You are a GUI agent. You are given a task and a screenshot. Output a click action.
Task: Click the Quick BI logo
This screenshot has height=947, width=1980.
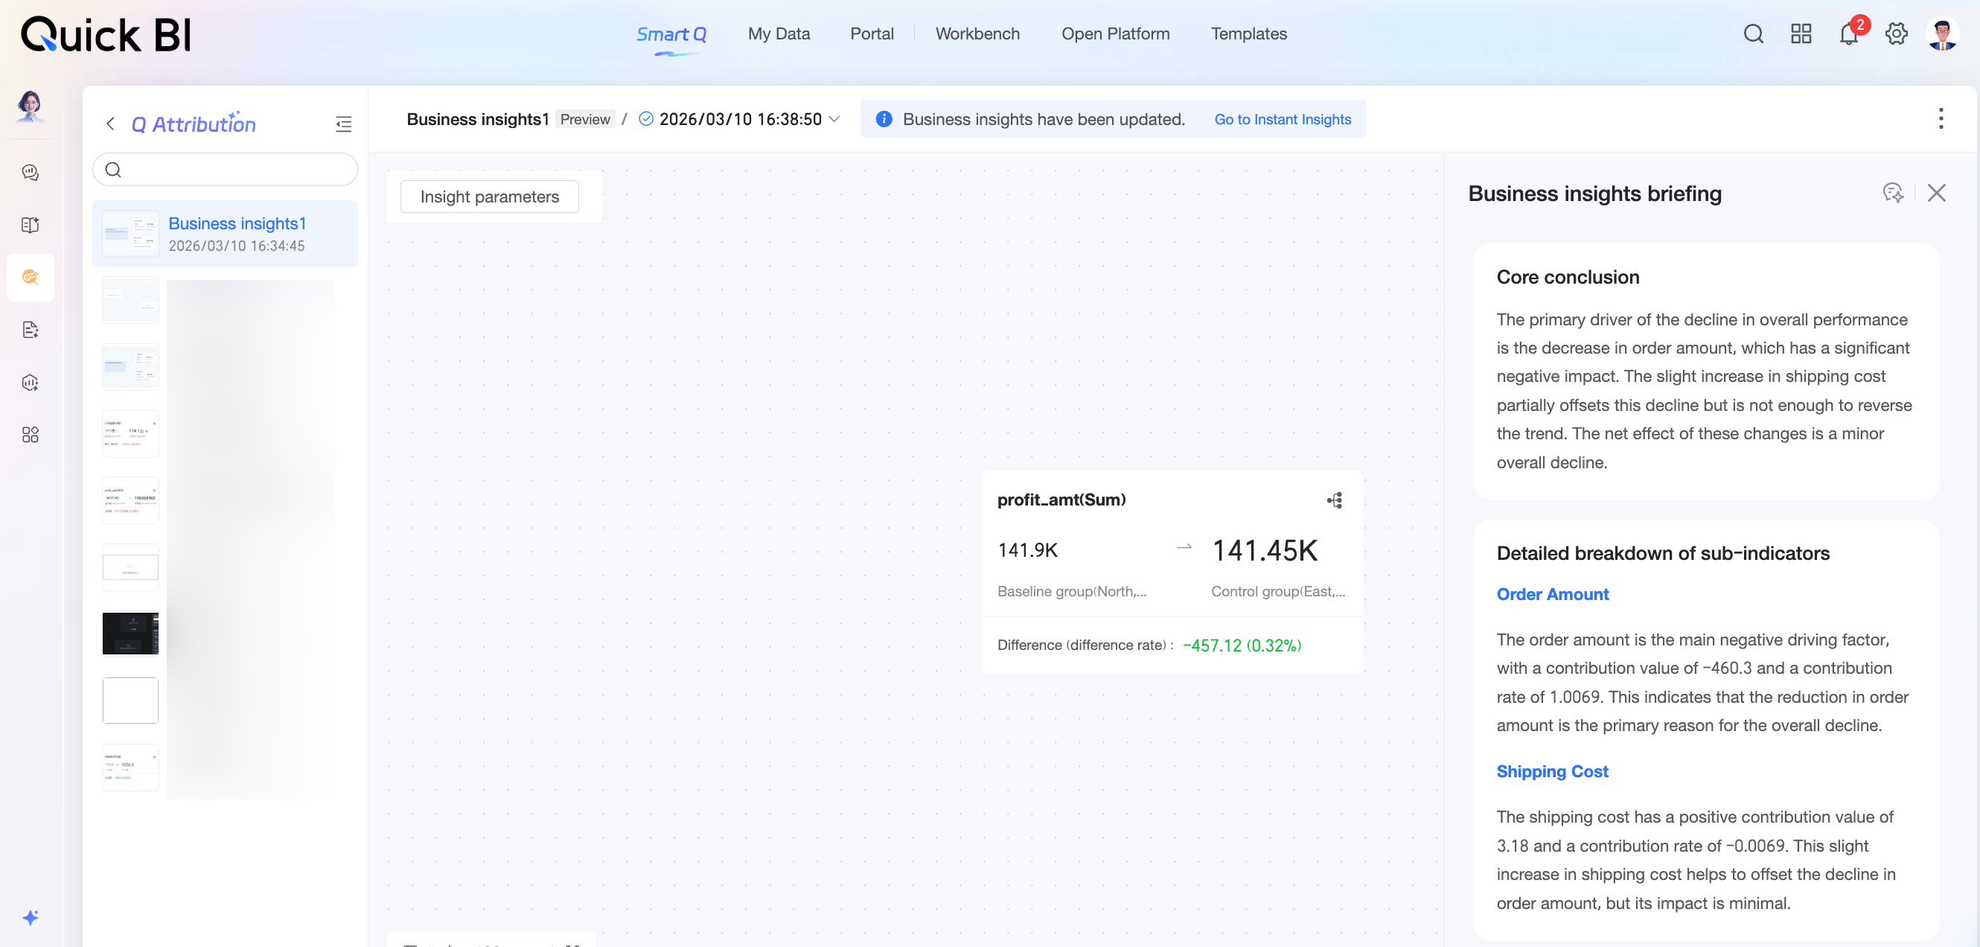pos(106,34)
